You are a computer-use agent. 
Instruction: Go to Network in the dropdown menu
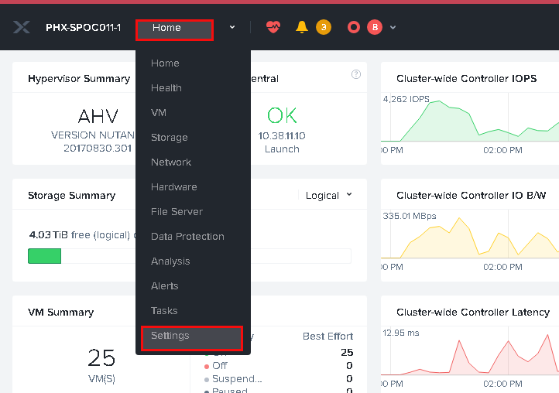171,162
